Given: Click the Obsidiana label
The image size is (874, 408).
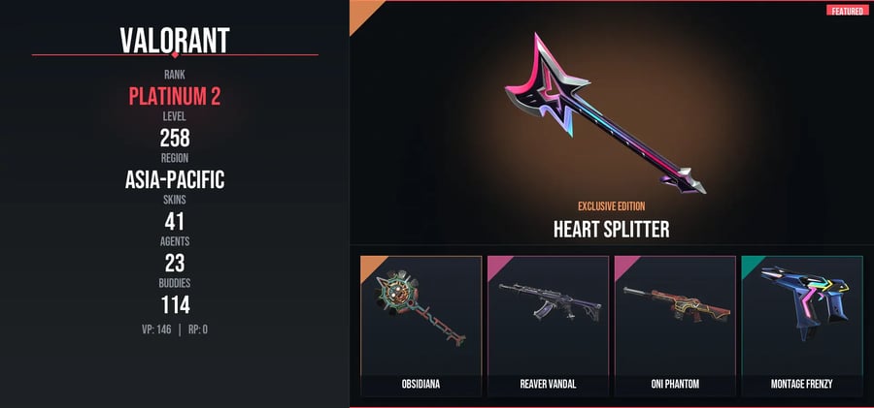Looking at the screenshot, I should pyautogui.click(x=420, y=384).
